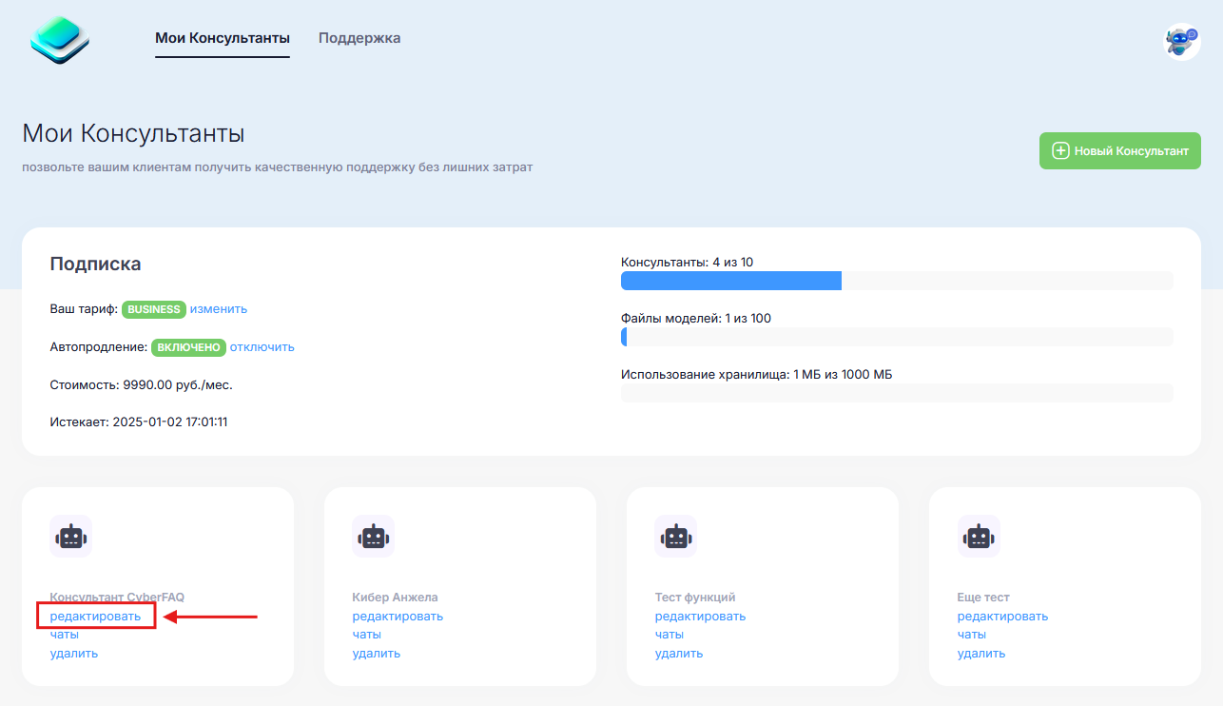Click the Мои Консультанты page heading

(x=133, y=133)
